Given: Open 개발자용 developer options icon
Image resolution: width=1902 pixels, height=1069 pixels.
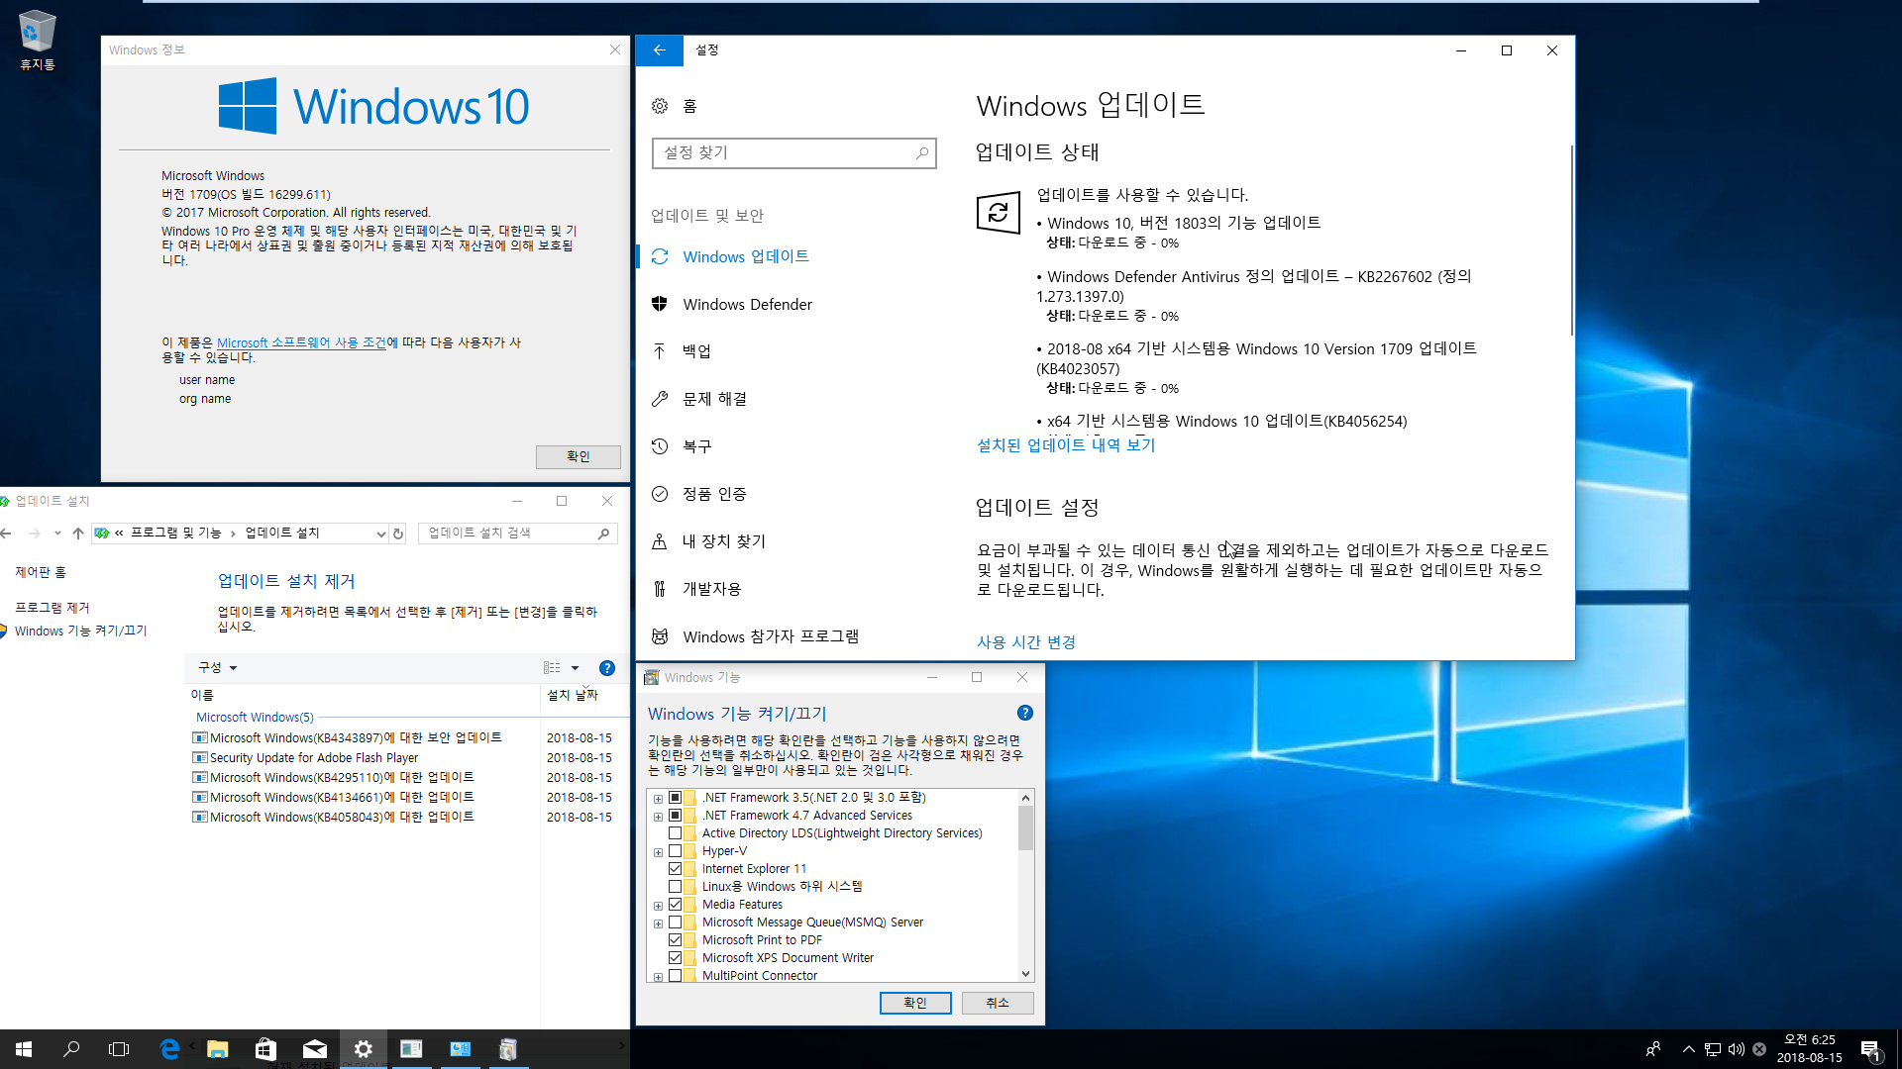Looking at the screenshot, I should (x=660, y=589).
